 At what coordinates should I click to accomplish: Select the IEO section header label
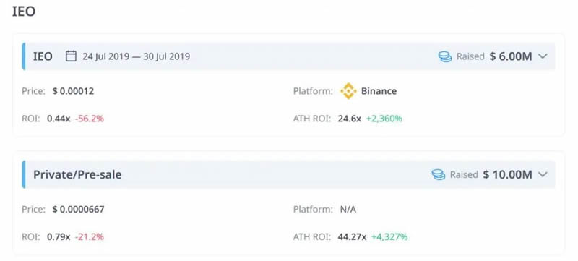coord(43,56)
